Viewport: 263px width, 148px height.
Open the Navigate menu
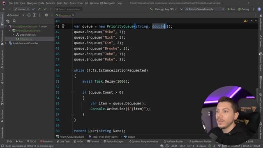32,3
